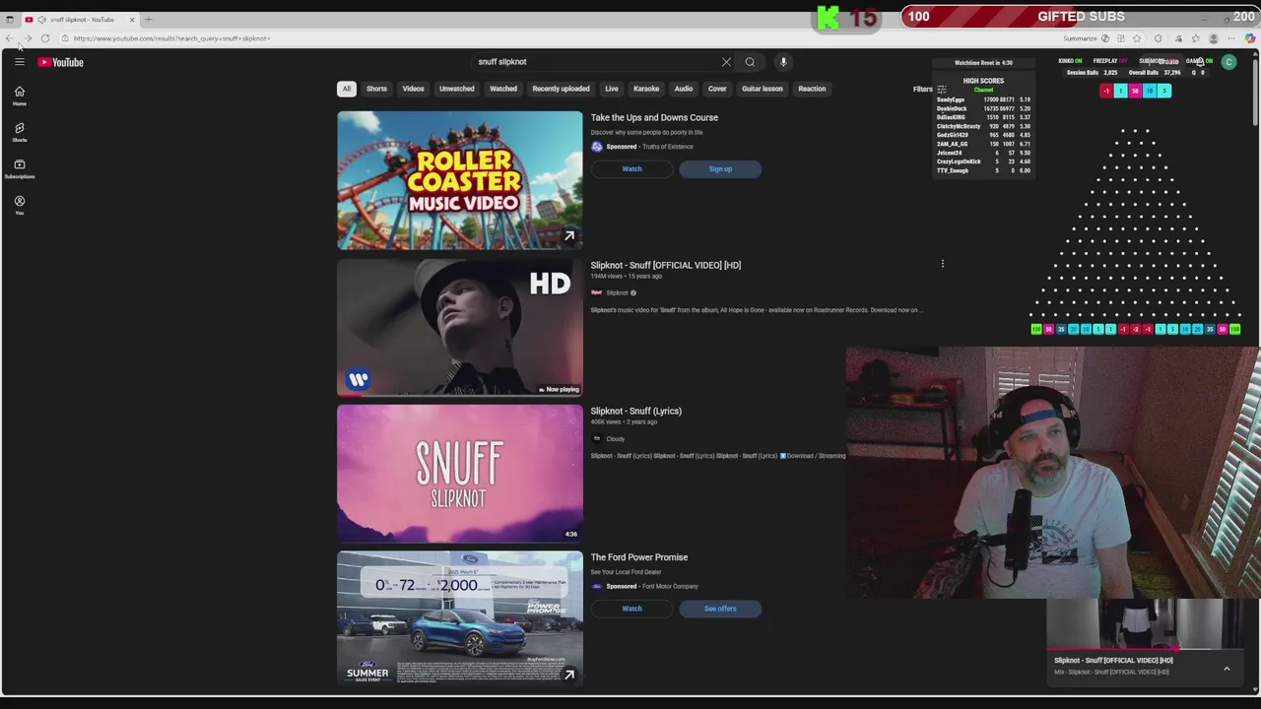Select the Unwatched filter chip
The height and width of the screenshot is (709, 1261).
[456, 89]
